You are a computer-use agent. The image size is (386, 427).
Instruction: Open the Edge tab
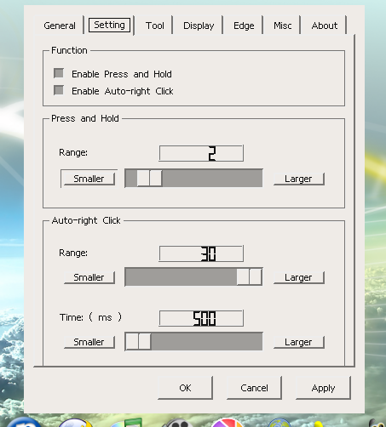pos(244,26)
